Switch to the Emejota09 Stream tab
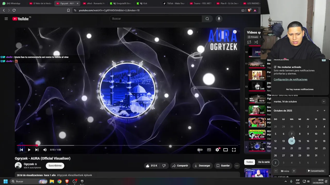 [x=121, y=3]
